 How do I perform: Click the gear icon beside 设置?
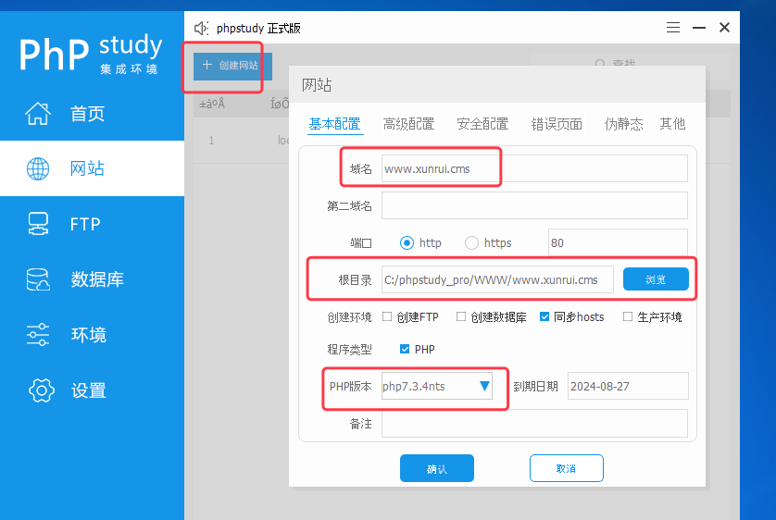(42, 390)
